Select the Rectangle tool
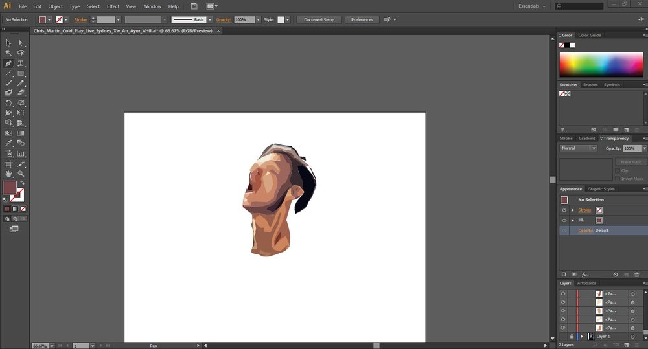648x349 pixels. [x=21, y=73]
